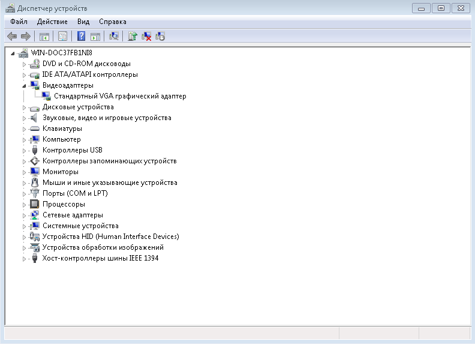
Task: Click the Update driver software icon
Action: pyautogui.click(x=133, y=36)
